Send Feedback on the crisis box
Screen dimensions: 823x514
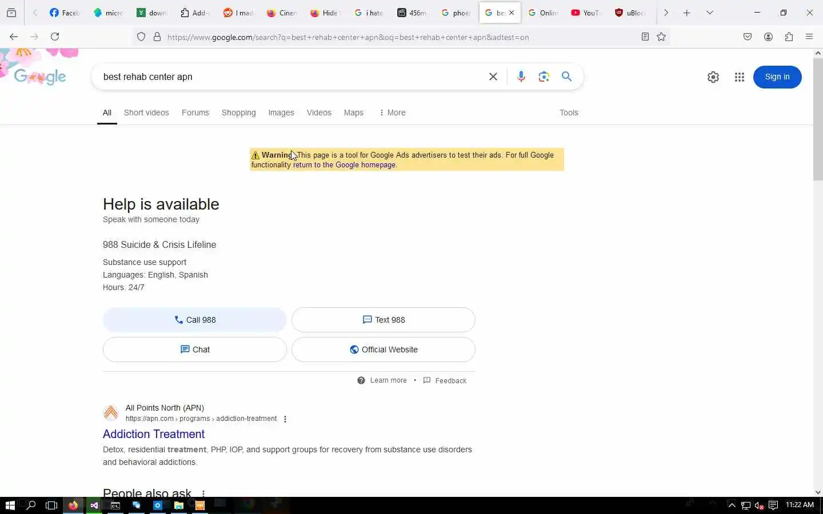(445, 380)
